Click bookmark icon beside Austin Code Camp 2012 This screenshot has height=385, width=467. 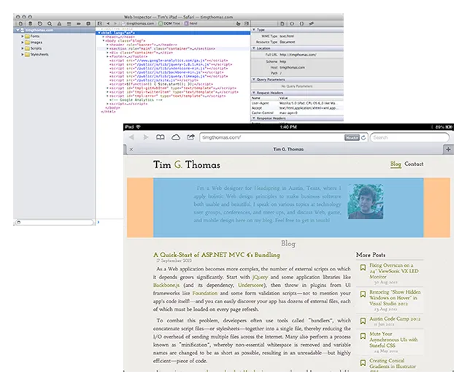click(362, 319)
